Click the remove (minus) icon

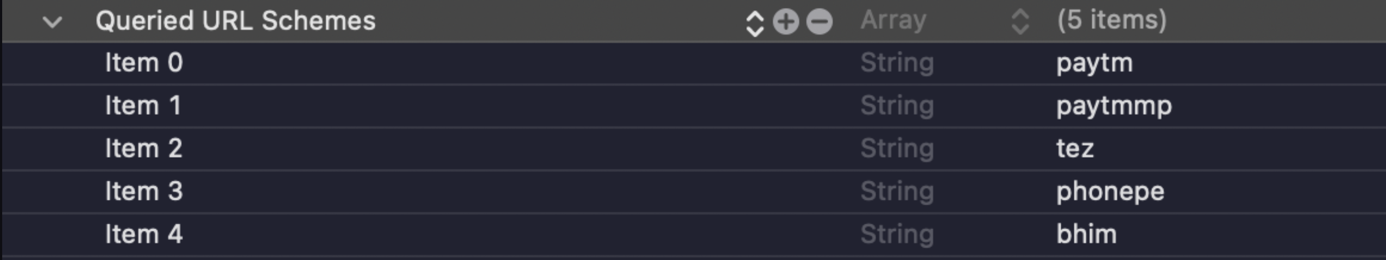pos(819,22)
